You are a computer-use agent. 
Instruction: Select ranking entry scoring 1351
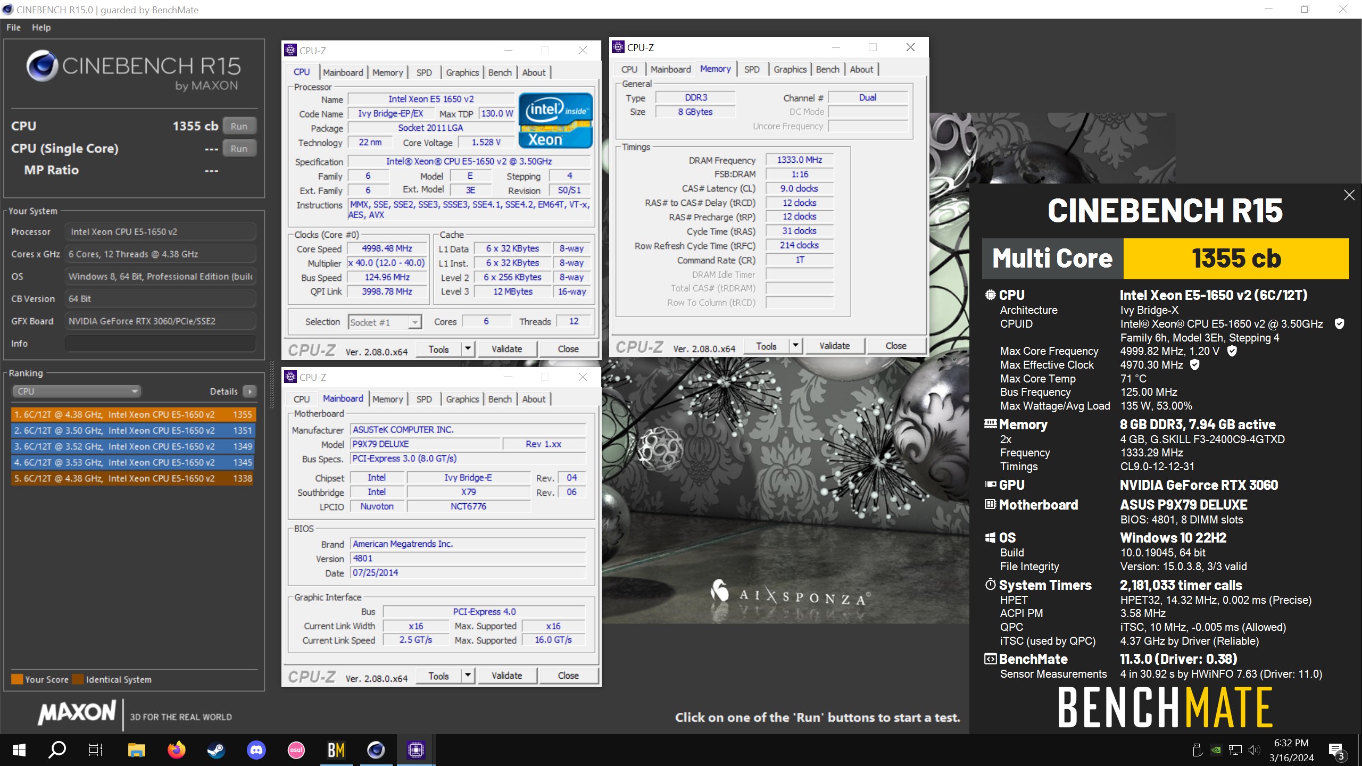132,430
